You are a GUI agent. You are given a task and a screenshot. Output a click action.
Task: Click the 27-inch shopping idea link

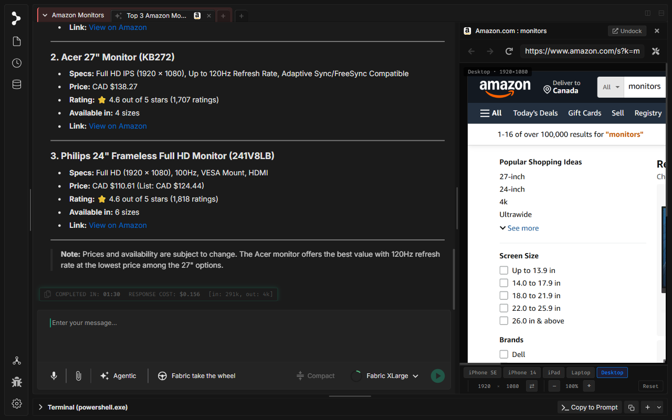pos(512,177)
